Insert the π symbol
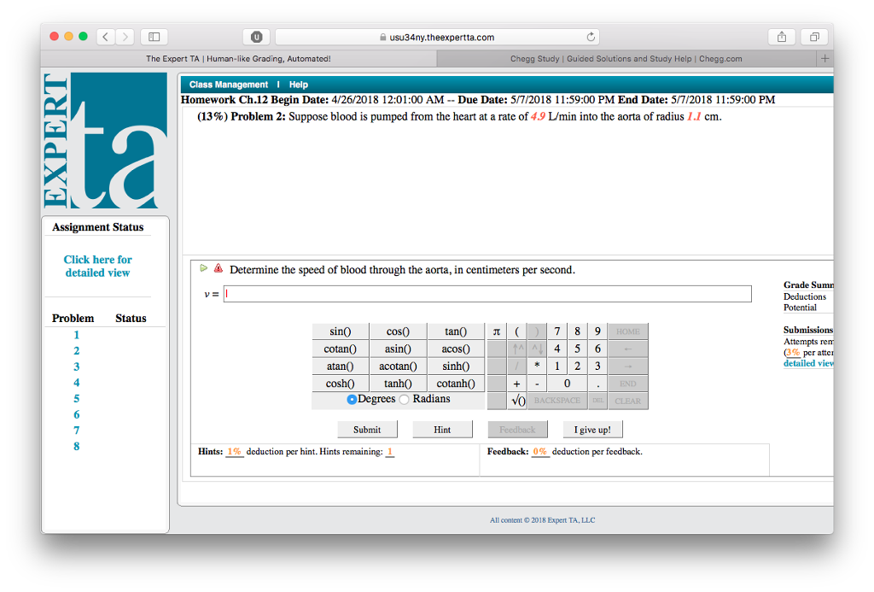 click(494, 331)
